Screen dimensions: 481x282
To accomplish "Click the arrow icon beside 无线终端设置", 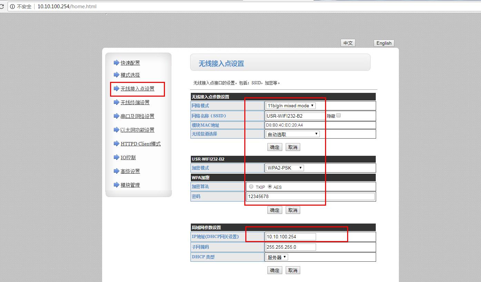I will coord(116,102).
